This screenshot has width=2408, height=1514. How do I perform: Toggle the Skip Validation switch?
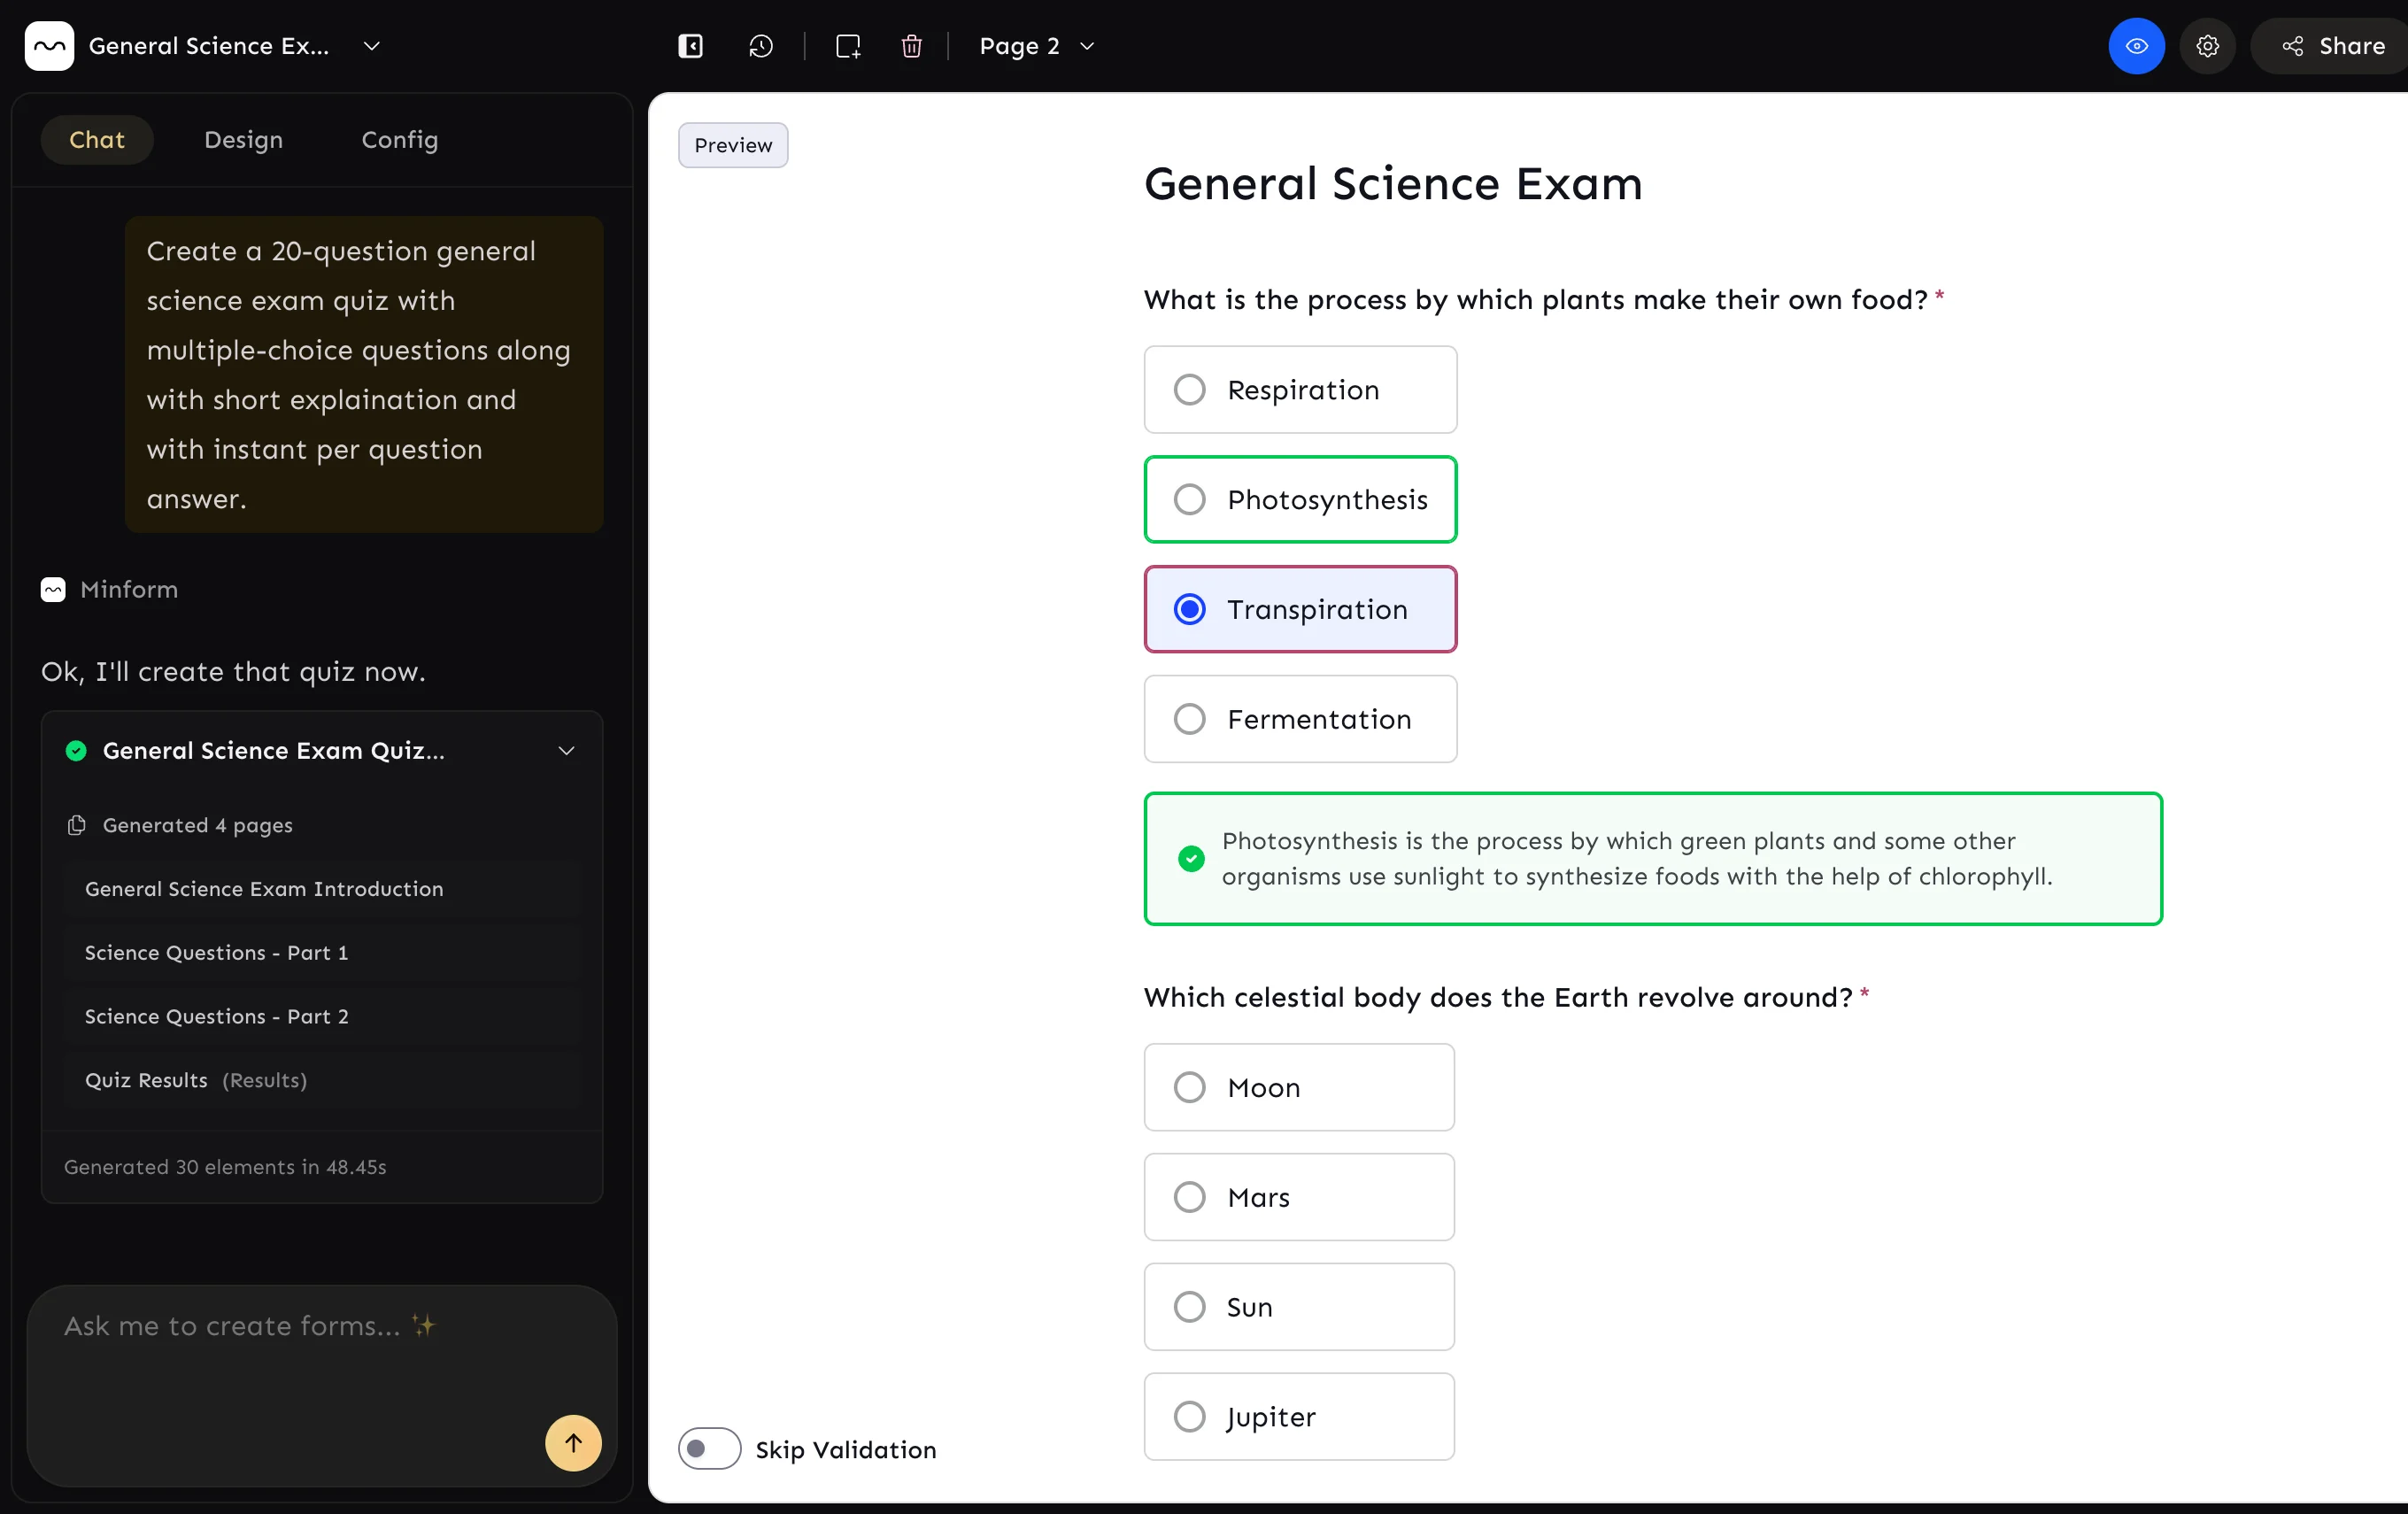[709, 1449]
